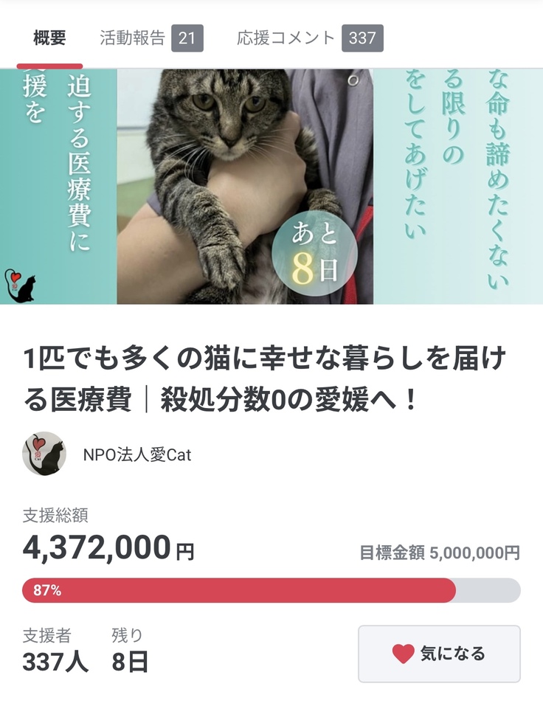The width and height of the screenshot is (543, 706).
Task: Tap the 4,372,000円 total support amount
Action: point(108,549)
